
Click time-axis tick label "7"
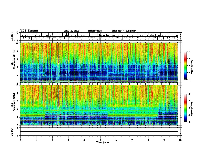click(132, 140)
